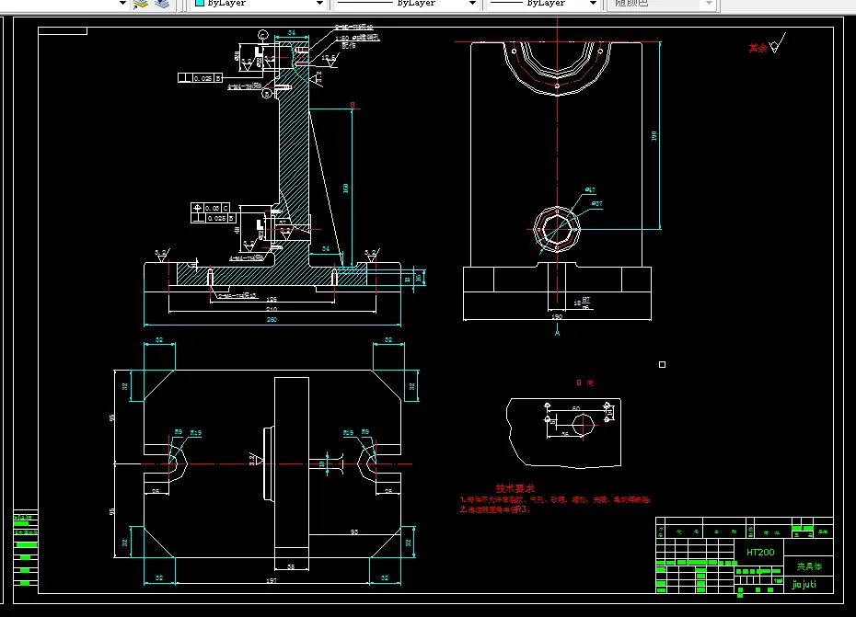Viewport: 856px width, 617px height.
Task: Click the Φ37 diameter label
Action: (596, 203)
